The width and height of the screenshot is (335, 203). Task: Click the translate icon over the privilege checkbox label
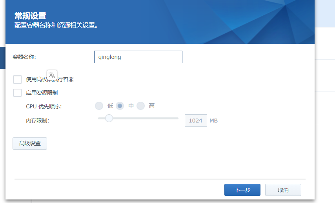52,75
